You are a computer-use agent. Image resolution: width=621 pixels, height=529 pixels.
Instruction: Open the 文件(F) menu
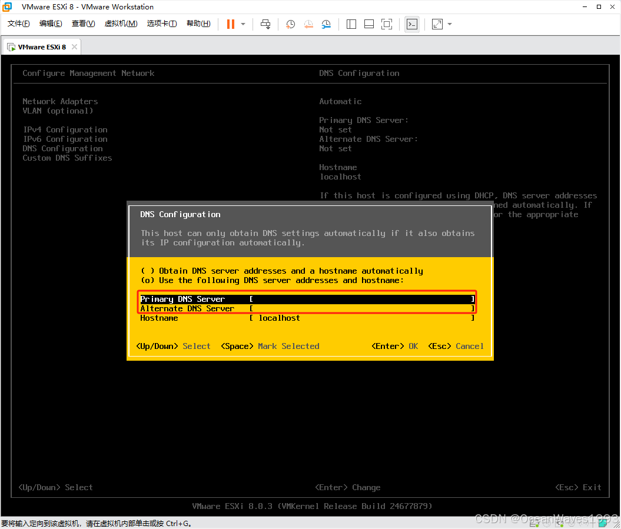(19, 24)
